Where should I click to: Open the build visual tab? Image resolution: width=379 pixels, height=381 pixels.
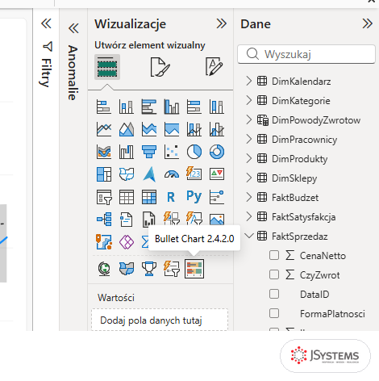[107, 67]
